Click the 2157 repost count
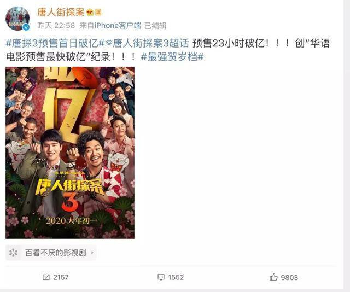The width and height of the screenshot is (350, 292). [61, 277]
